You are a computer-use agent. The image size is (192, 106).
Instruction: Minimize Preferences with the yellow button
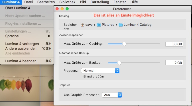pos(62,9)
